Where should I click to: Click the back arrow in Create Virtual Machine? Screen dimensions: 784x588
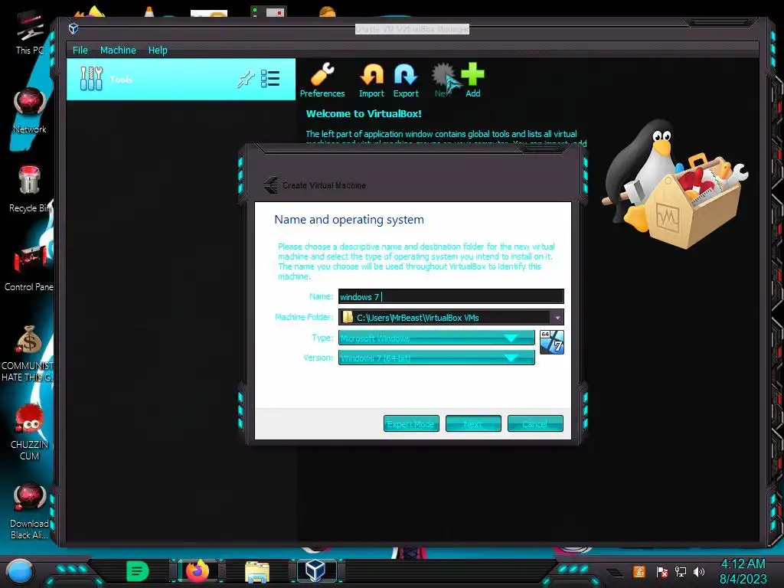tap(270, 185)
